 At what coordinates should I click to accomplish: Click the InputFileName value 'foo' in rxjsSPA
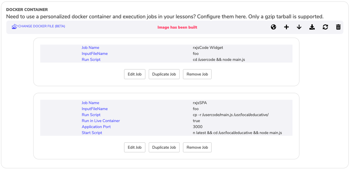pyautogui.click(x=196, y=109)
